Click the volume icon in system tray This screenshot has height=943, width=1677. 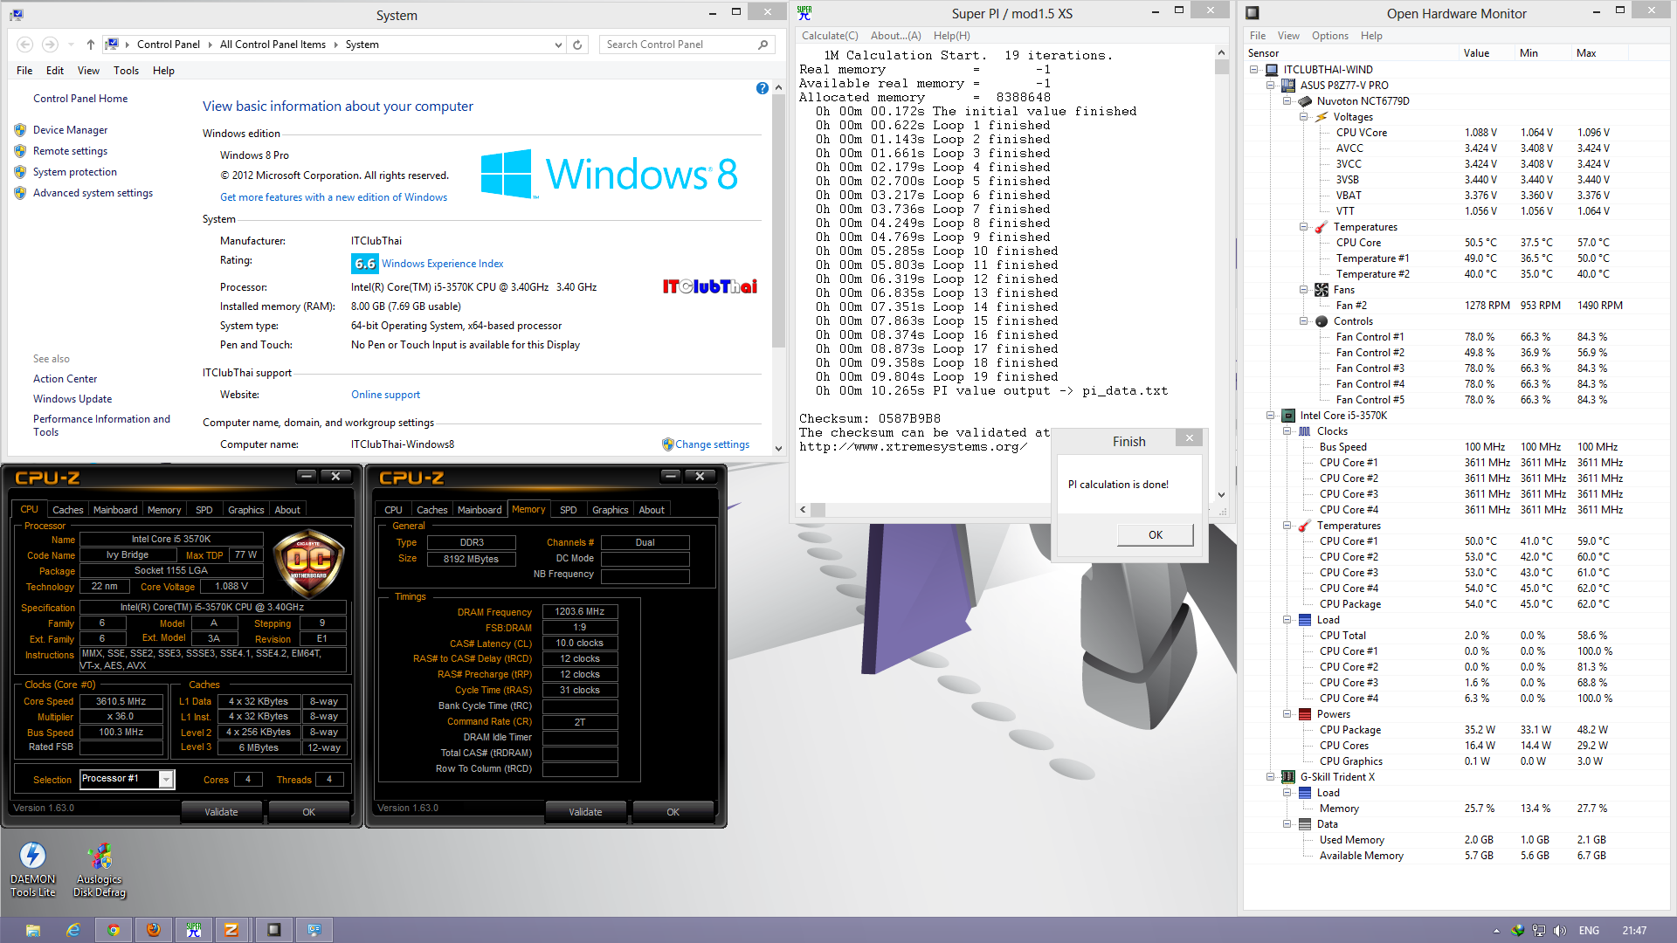[x=1560, y=931]
